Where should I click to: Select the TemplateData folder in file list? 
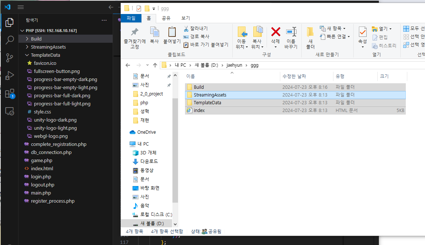295,102
